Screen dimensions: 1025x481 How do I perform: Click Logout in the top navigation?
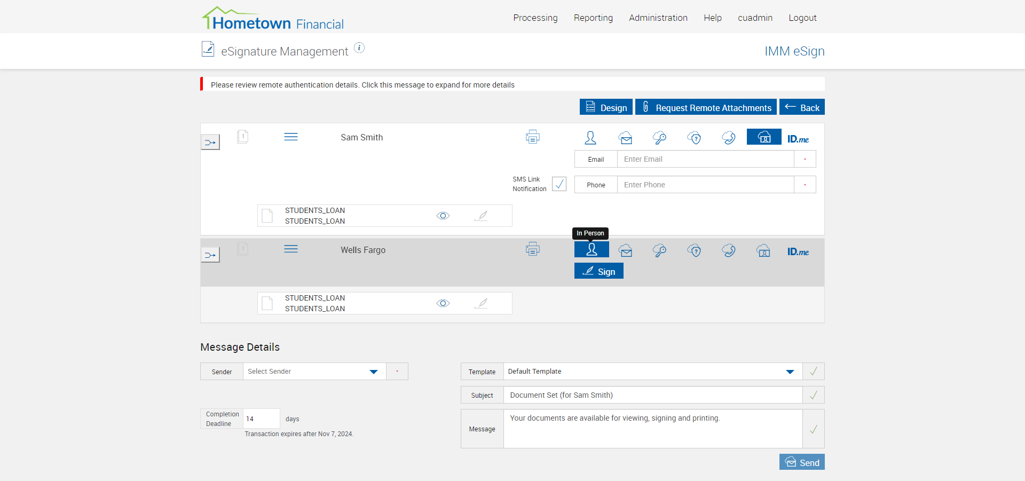coord(802,18)
